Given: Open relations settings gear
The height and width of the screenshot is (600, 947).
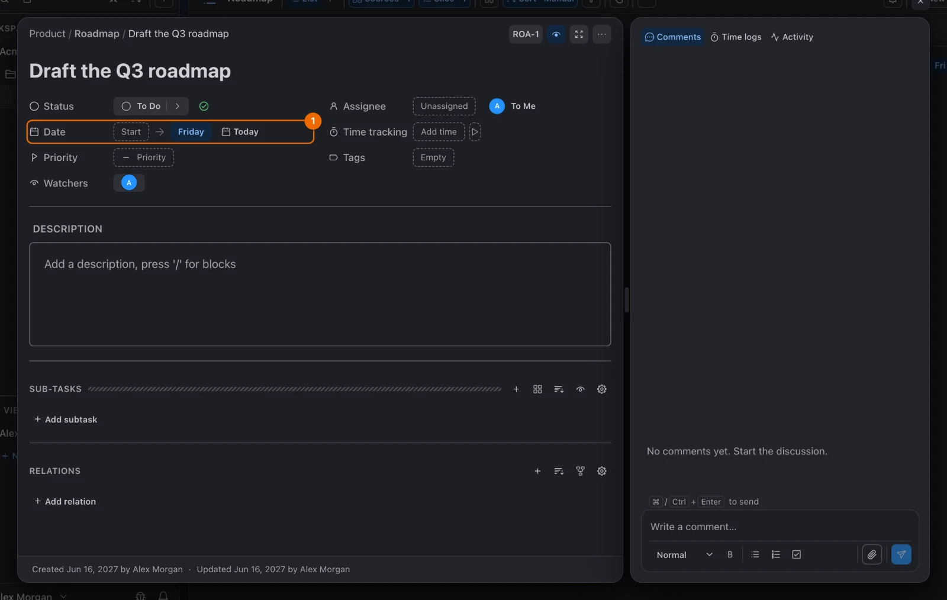Looking at the screenshot, I should [602, 471].
